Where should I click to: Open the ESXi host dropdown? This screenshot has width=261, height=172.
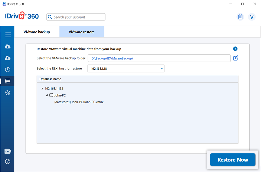tap(162, 69)
